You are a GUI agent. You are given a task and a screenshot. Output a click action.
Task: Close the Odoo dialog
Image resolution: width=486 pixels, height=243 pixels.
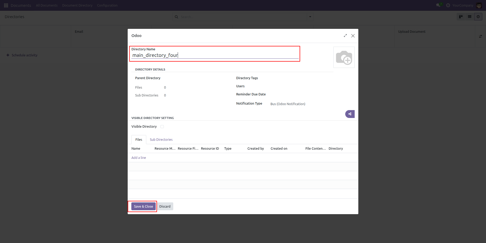[353, 36]
